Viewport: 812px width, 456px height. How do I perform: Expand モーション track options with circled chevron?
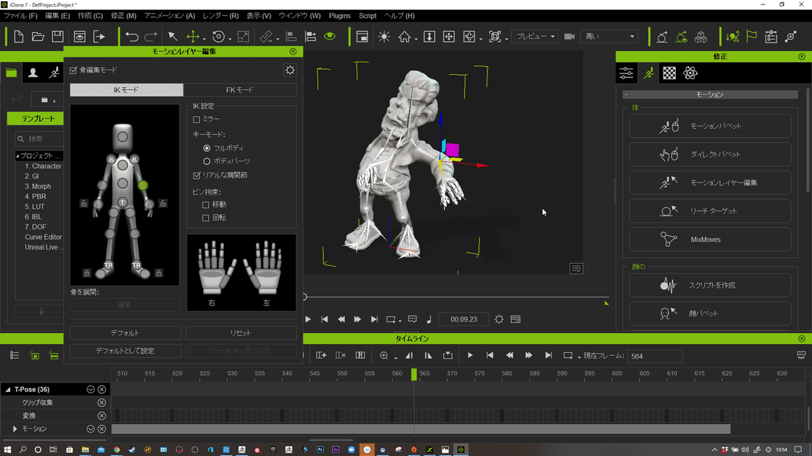pos(91,429)
